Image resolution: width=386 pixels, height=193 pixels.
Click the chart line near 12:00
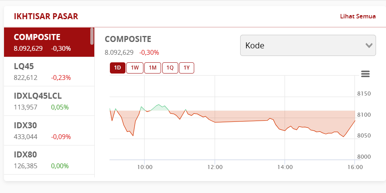tap(215, 122)
